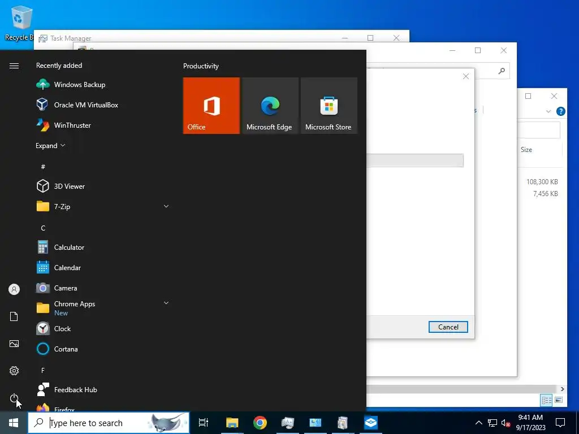Open the user account icon in Start
The image size is (579, 434).
click(14, 289)
